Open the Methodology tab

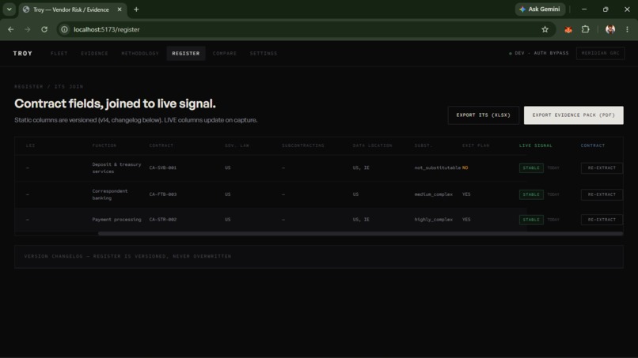140,53
